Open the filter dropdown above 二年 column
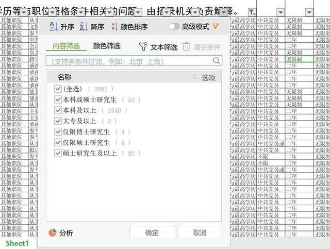330x249 pixels. click(x=309, y=12)
